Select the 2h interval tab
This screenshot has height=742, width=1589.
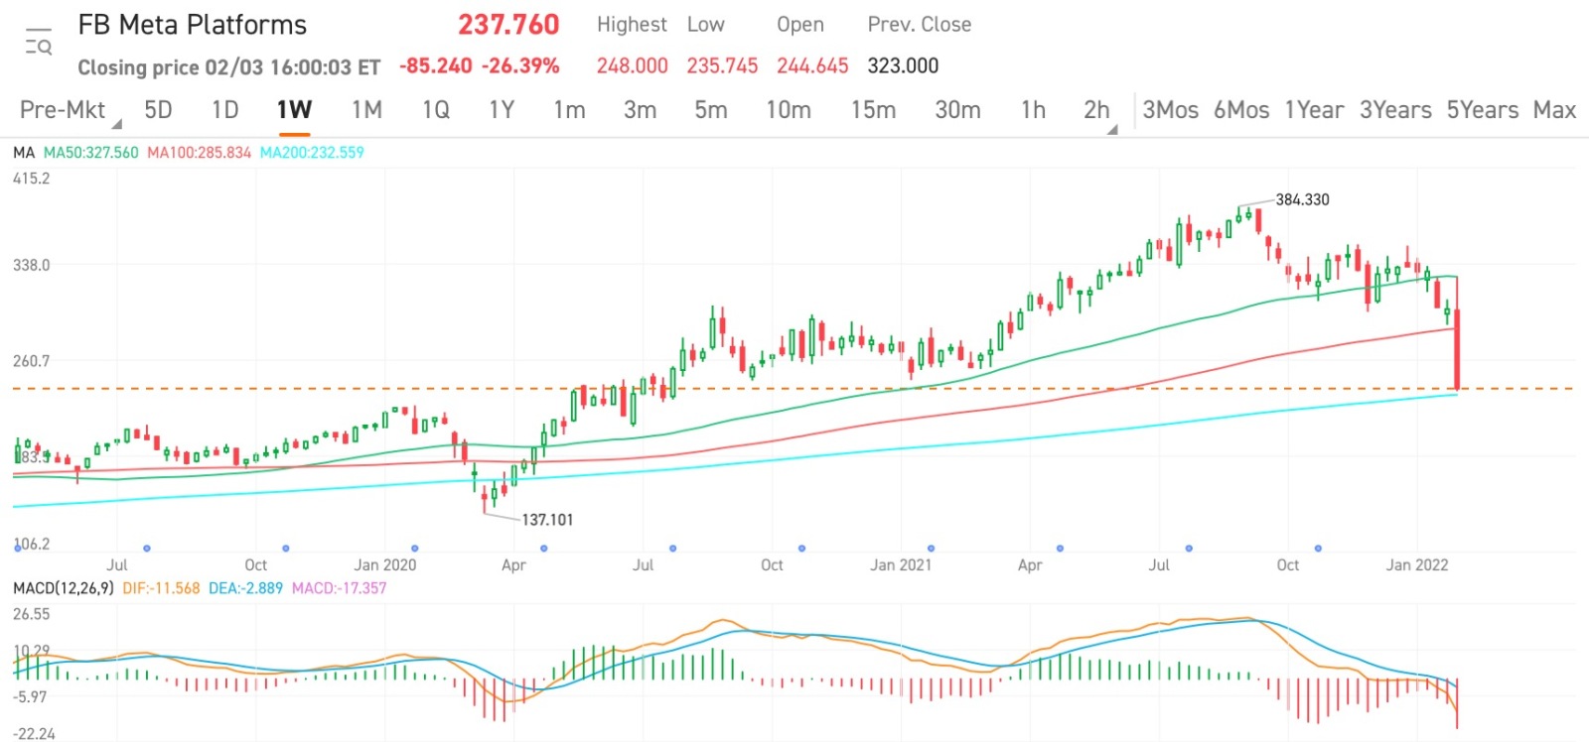[x=1096, y=110]
